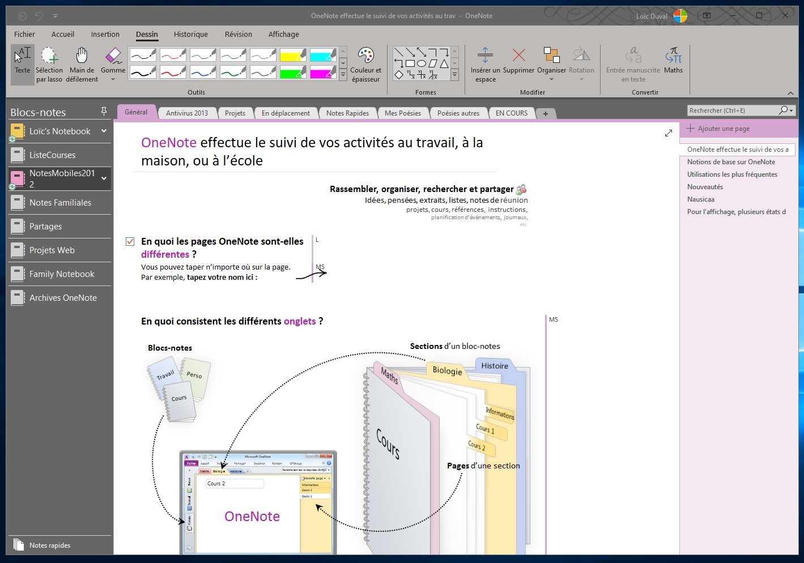Open the Organiser dropdown arrow

[551, 79]
